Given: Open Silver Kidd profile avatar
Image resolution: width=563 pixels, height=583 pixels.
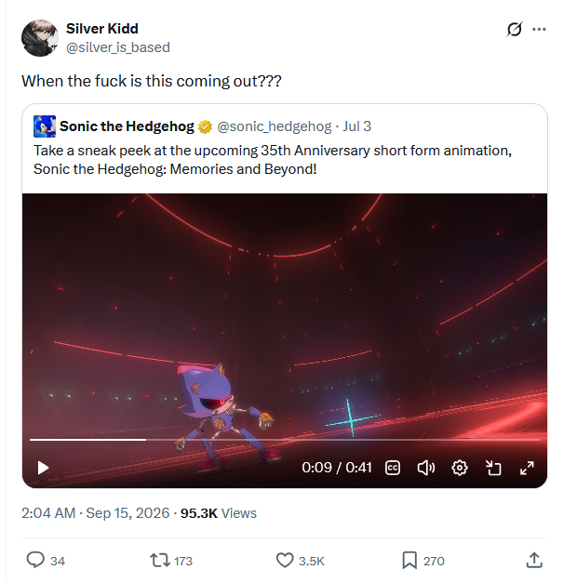Looking at the screenshot, I should coord(40,38).
